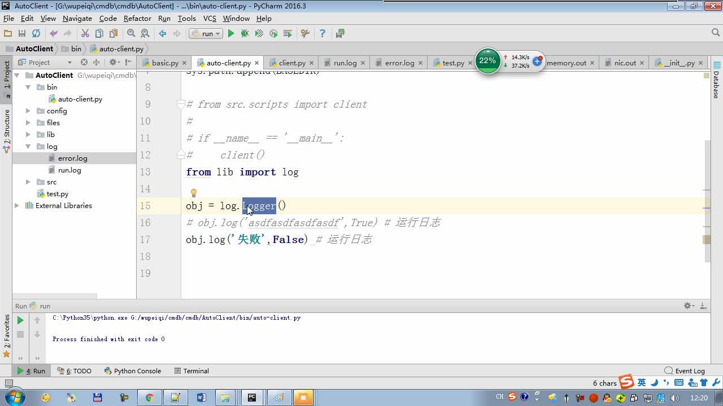Toggle the 2: Favorites side tool button
This screenshot has width=723, height=406.
7,336
